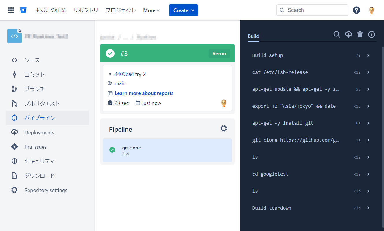Open あなたの作業 from the top navigation
This screenshot has height=231, width=384.
click(51, 10)
